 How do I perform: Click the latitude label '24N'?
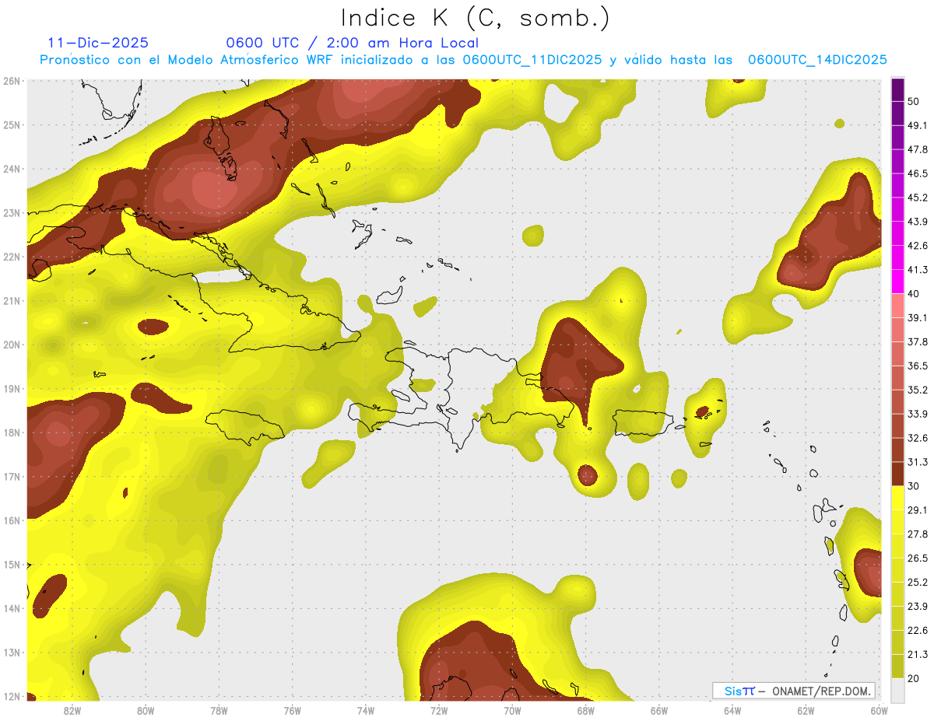point(11,169)
